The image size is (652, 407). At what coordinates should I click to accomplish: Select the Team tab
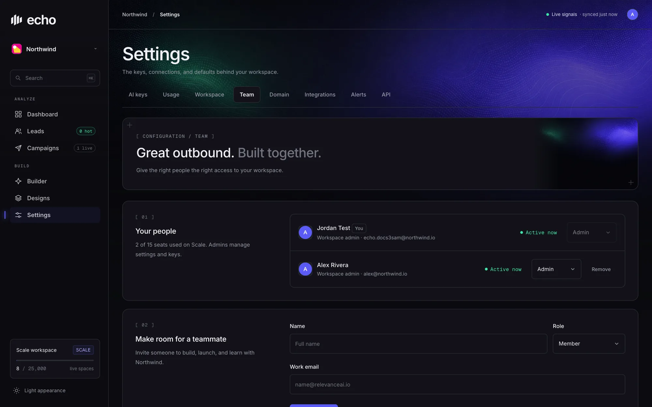[247, 95]
